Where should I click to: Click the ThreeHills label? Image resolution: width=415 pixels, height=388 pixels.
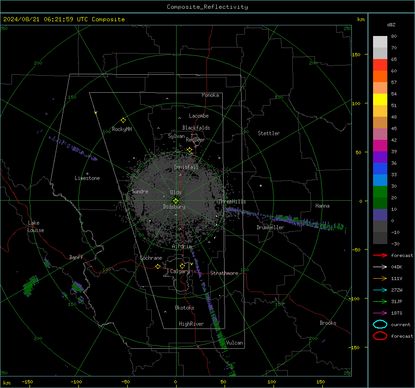click(232, 202)
